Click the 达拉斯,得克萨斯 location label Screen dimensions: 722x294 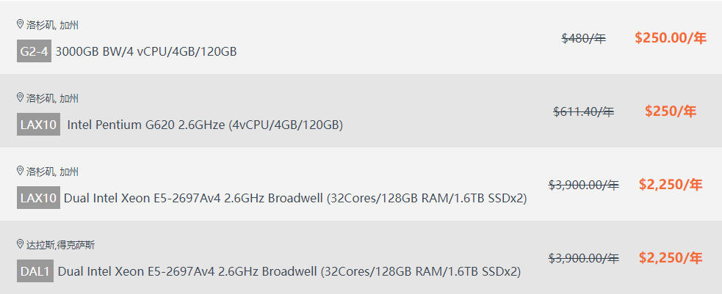tap(60, 245)
